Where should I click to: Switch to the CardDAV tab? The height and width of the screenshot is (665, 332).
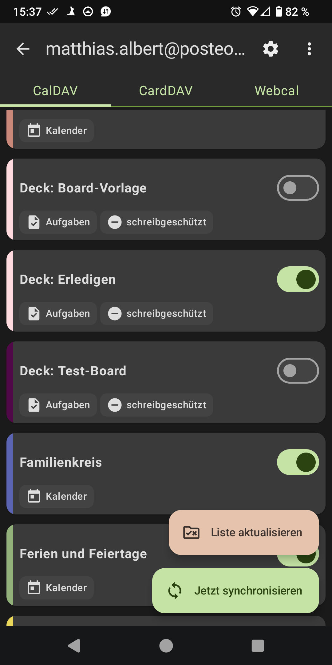coord(166,91)
